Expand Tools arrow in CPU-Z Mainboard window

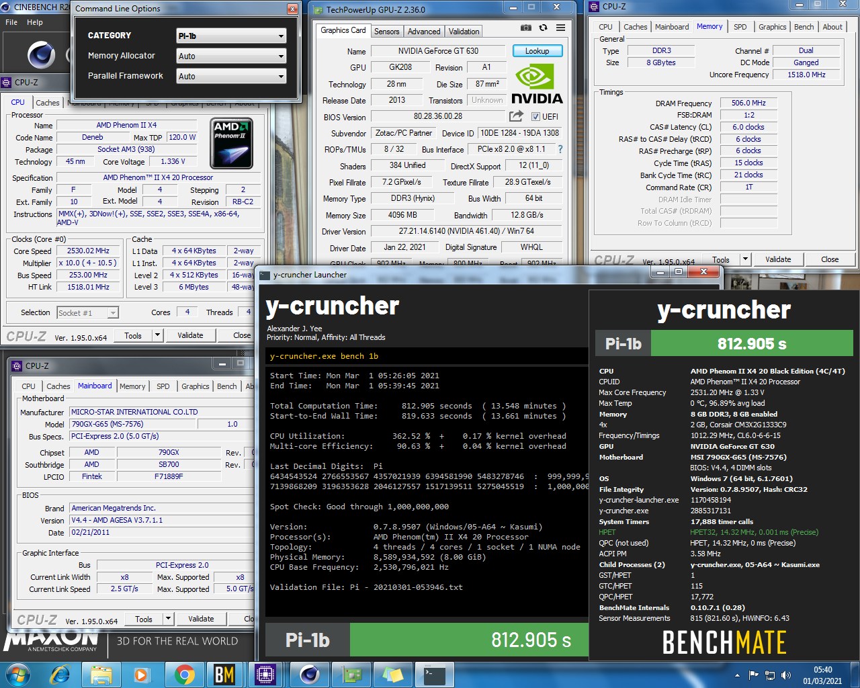169,619
